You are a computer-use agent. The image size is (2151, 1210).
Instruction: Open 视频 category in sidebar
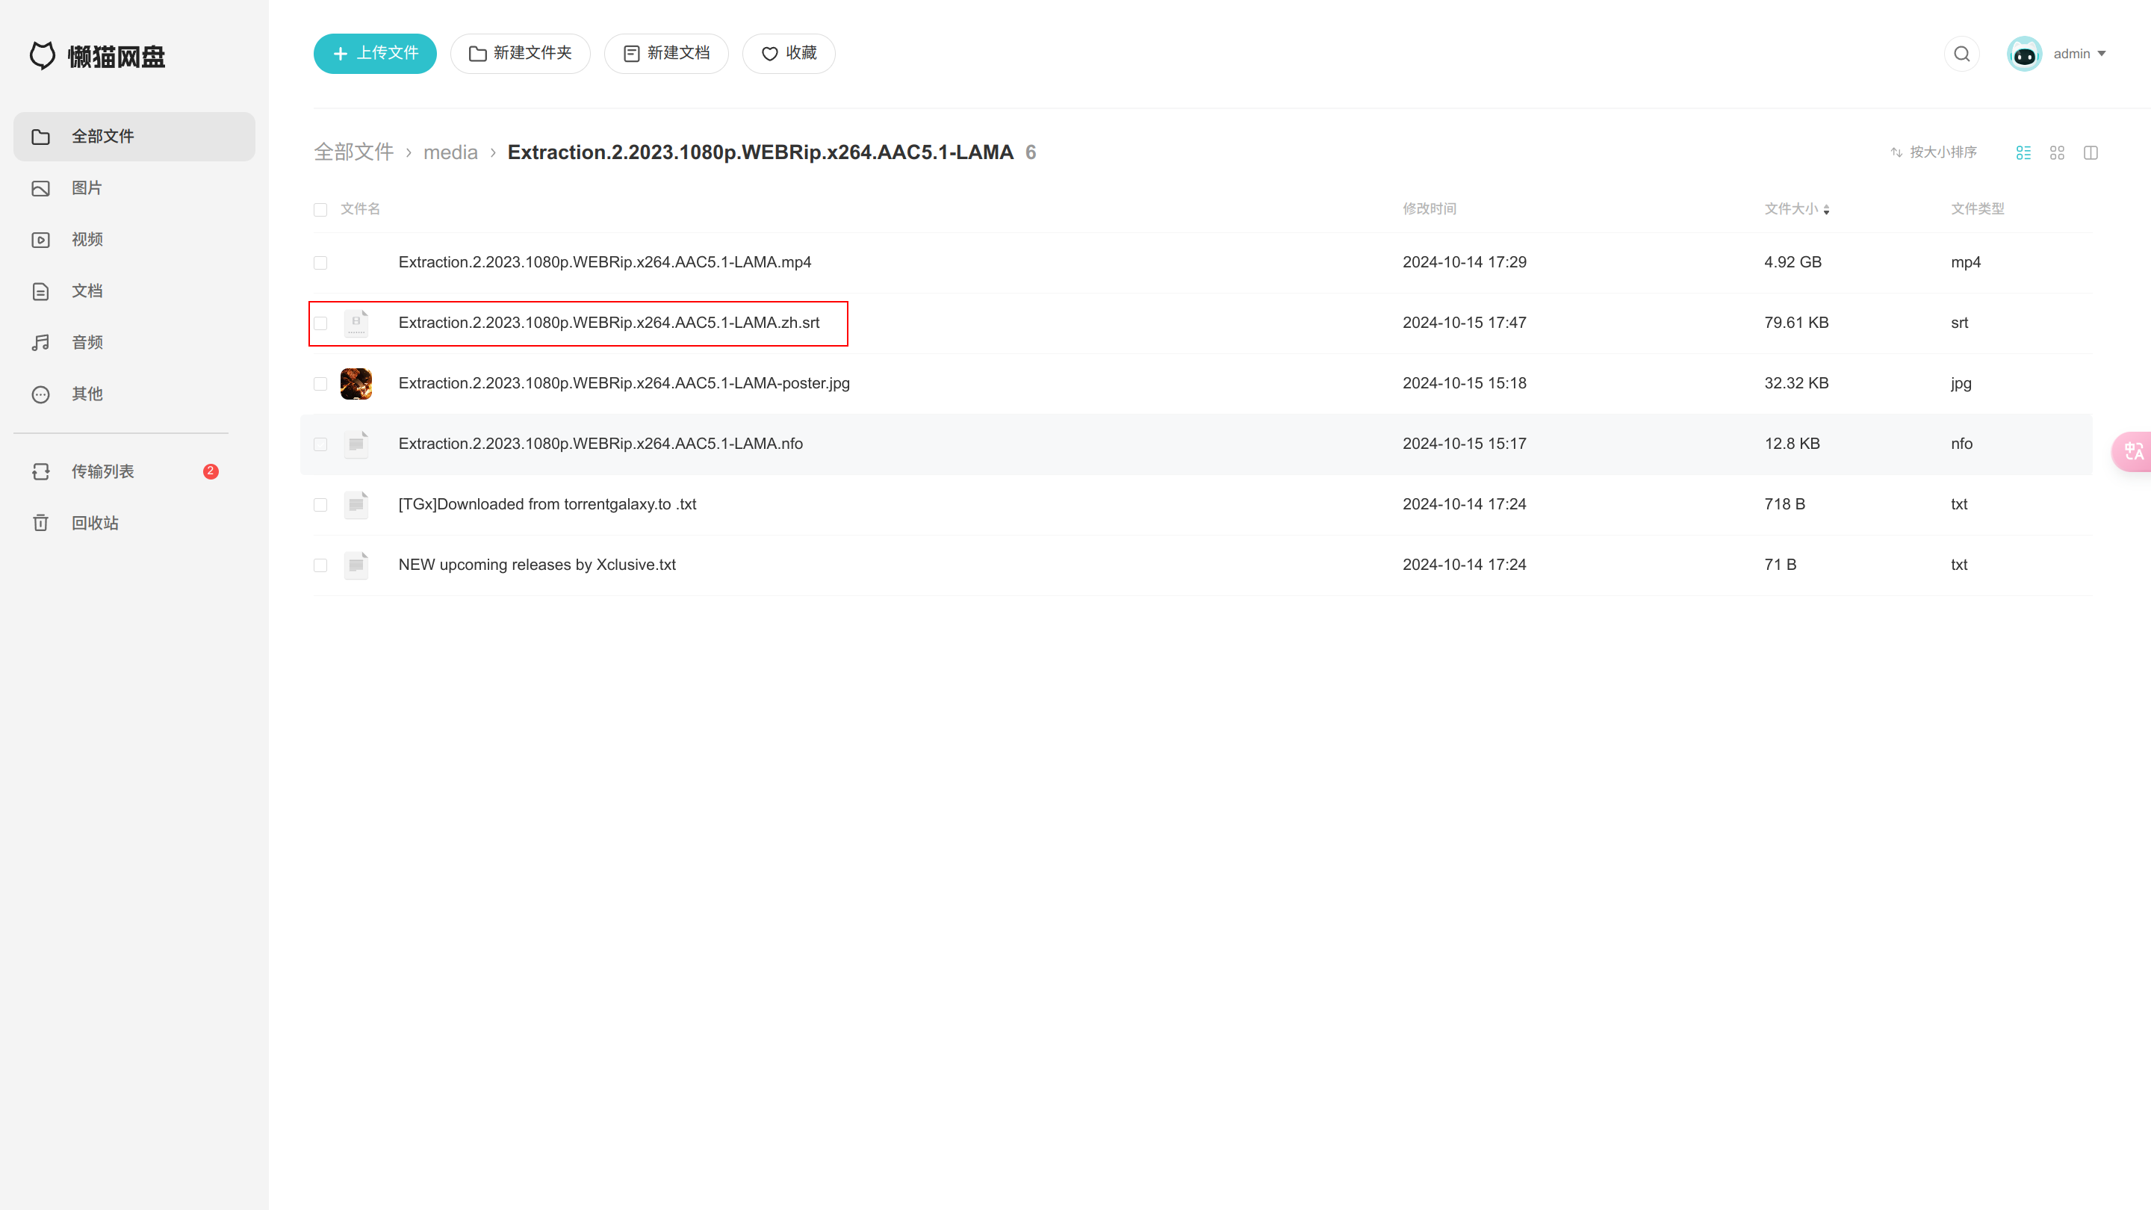click(134, 241)
